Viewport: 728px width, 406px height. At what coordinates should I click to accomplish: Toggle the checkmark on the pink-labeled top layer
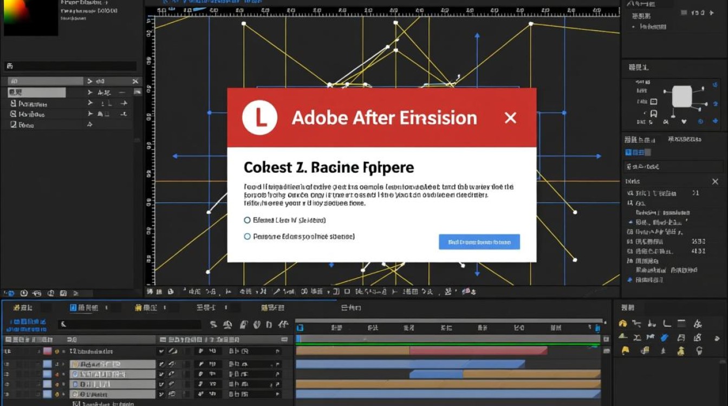pos(161,351)
